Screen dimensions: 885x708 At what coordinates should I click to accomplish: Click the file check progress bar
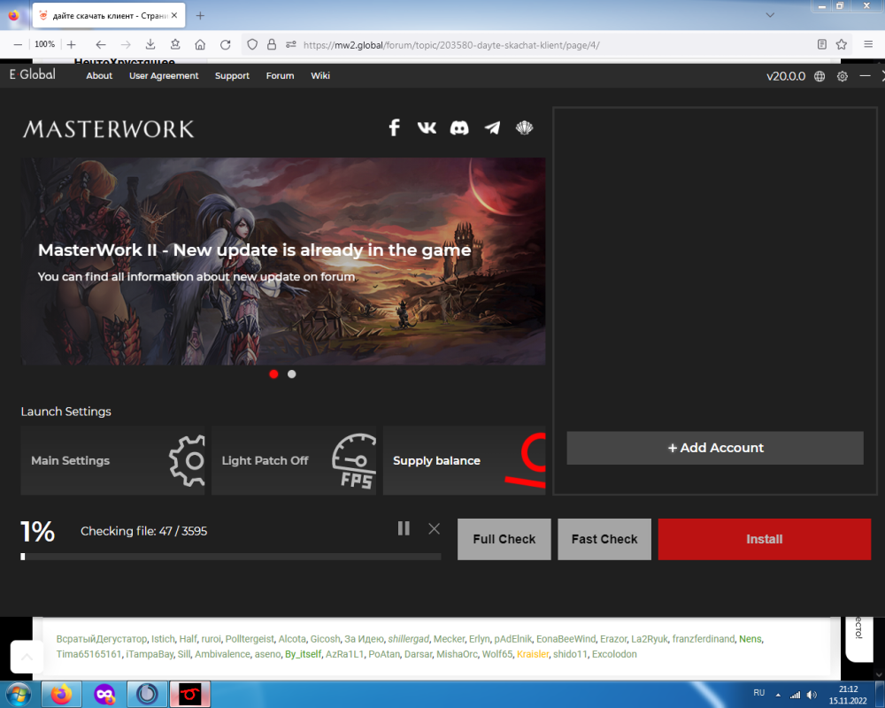click(230, 557)
